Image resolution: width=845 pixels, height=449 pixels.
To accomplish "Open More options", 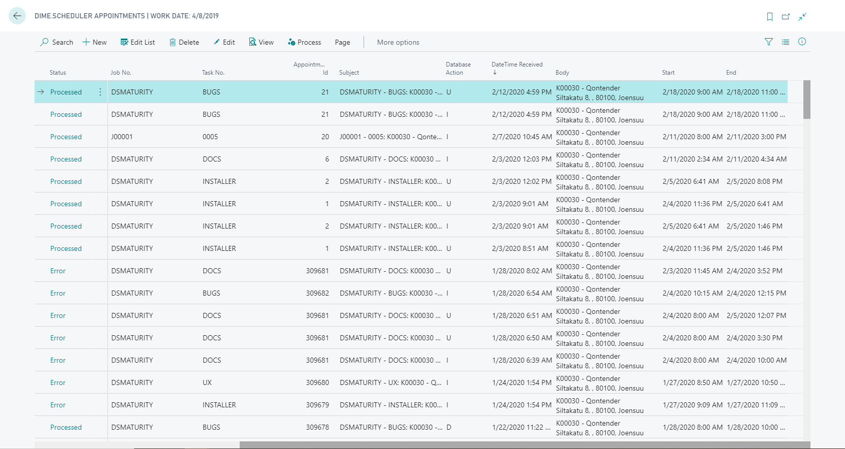I will [x=398, y=42].
